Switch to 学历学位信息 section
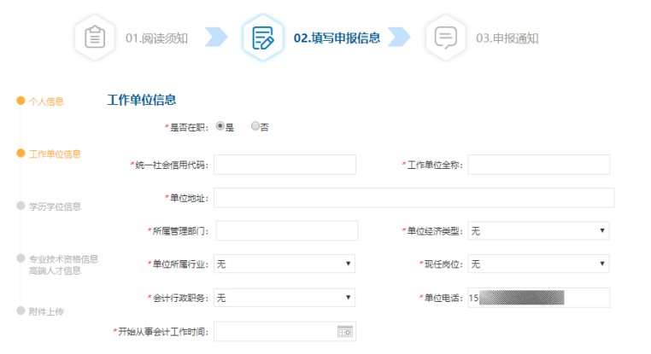651x354 pixels. (55, 206)
